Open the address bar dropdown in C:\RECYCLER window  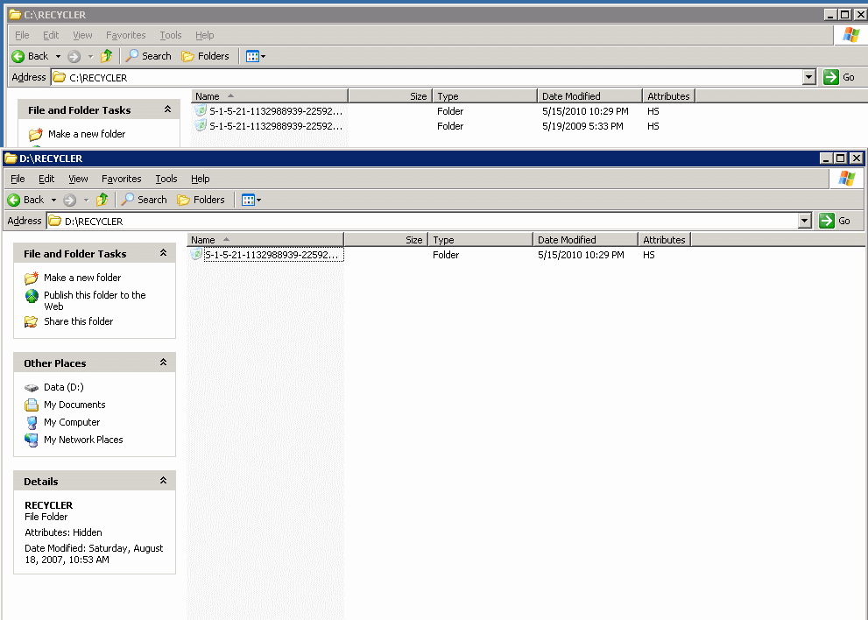809,76
